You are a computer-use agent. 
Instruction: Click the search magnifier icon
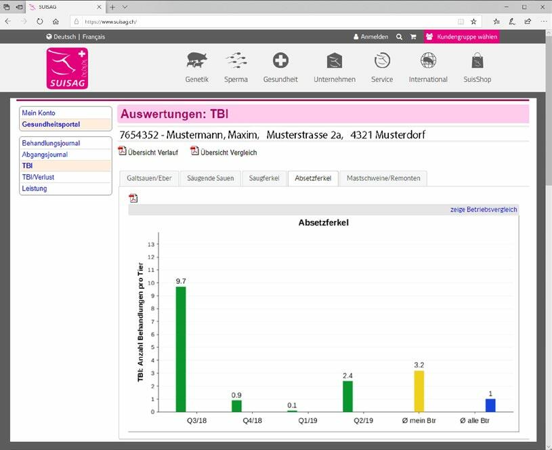click(x=399, y=37)
